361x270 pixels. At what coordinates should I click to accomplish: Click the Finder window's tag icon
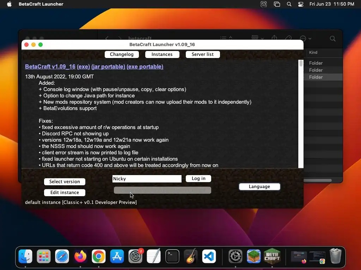click(288, 38)
